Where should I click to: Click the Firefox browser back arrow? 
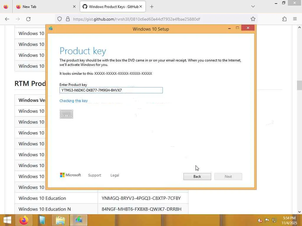[7, 19]
